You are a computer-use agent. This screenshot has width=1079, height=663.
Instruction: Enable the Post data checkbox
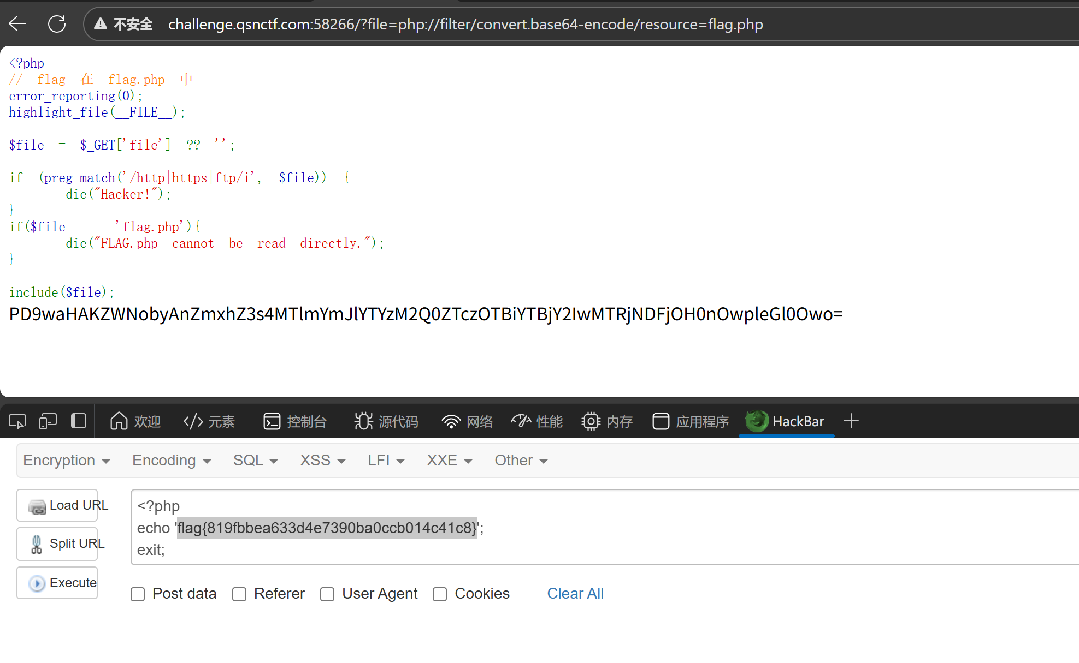[138, 594]
